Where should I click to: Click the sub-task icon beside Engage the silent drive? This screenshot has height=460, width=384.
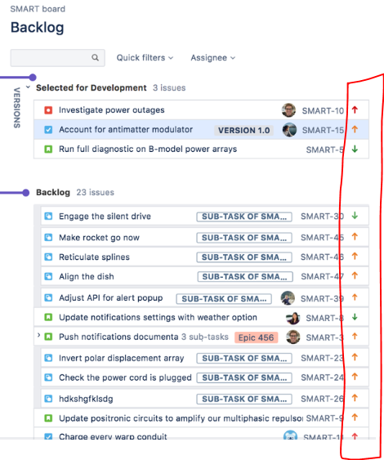tap(48, 217)
